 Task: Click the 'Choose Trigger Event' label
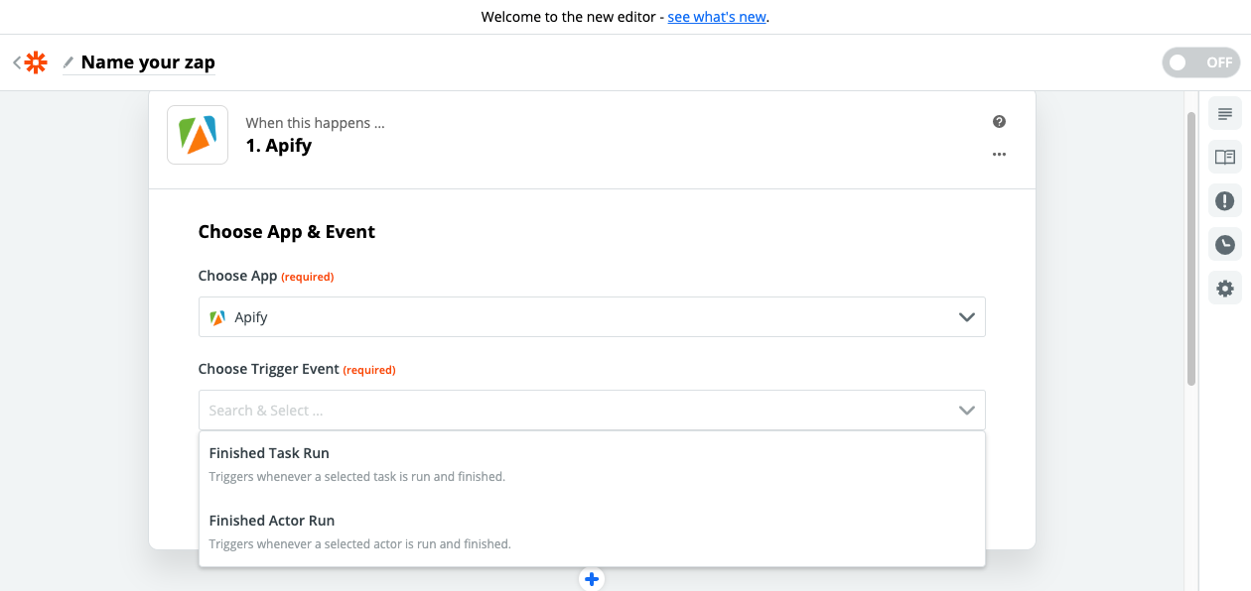tap(268, 369)
